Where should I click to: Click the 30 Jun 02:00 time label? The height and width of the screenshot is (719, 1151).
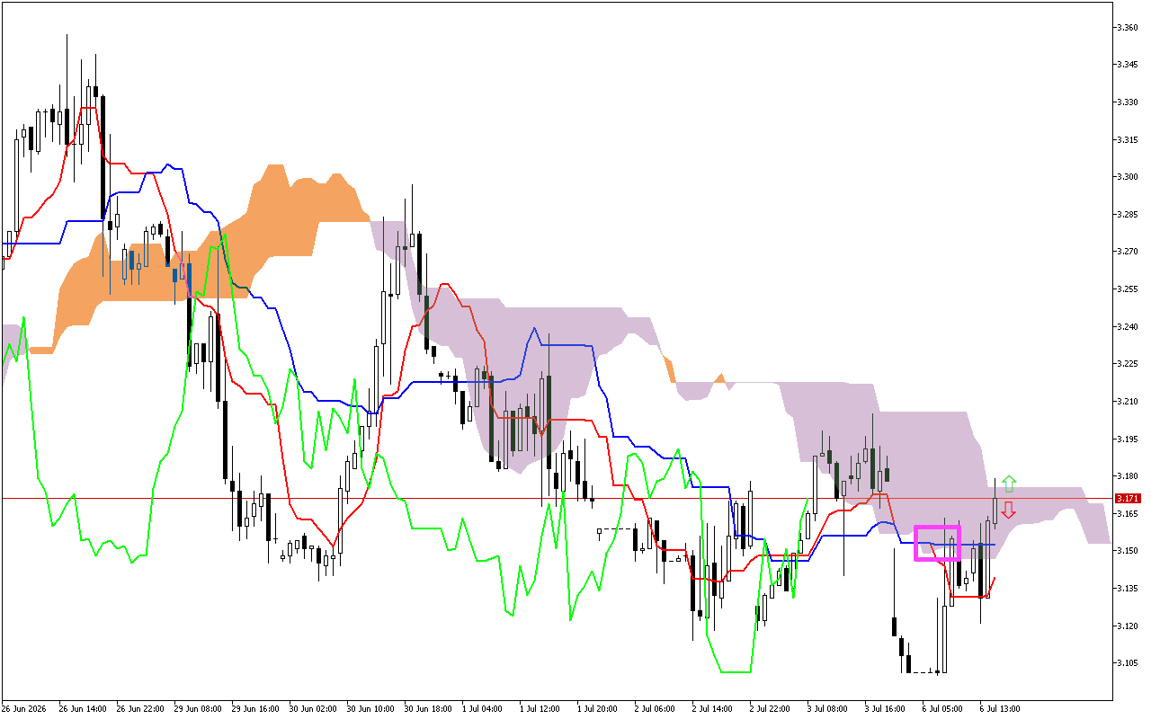pos(312,708)
